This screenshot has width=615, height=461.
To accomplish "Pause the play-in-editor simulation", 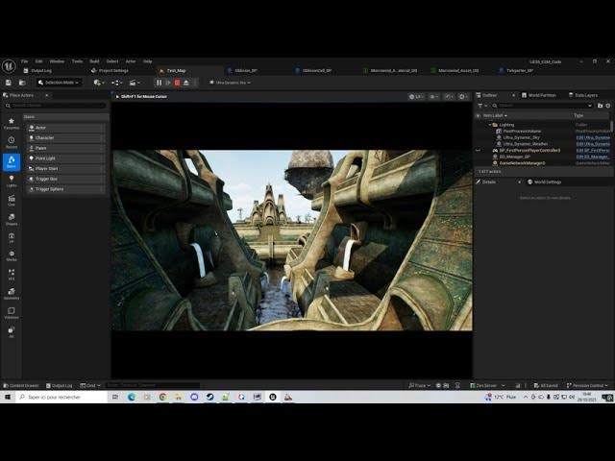I will 159,83.
